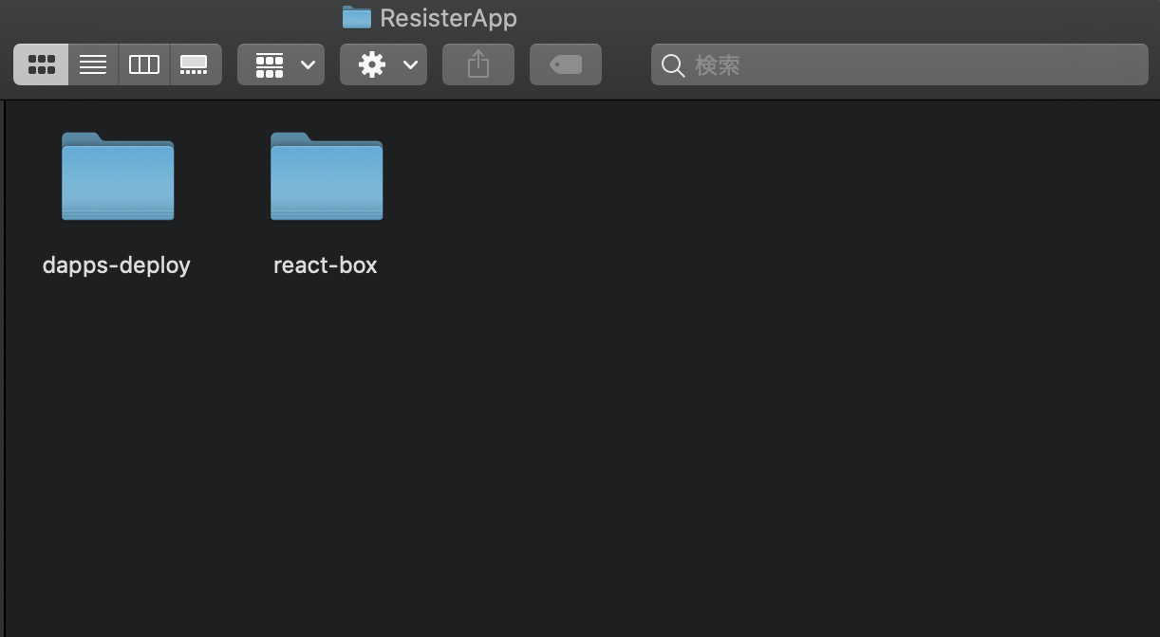Screen dimensions: 1160x637
Task: Switch to icon view
Action: 42,64
